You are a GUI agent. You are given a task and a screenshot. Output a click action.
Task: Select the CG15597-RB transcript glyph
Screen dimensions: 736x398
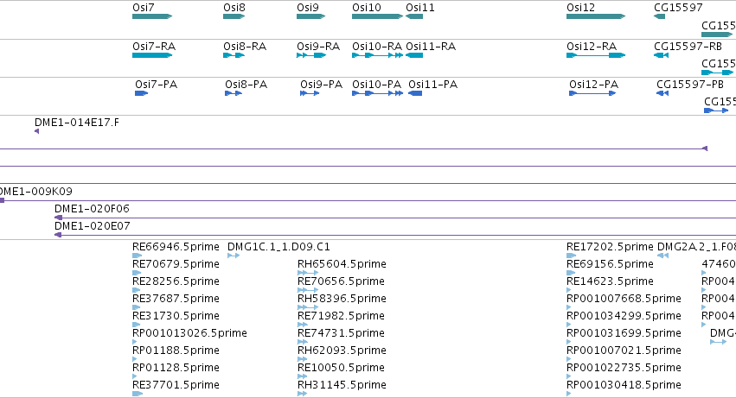point(661,55)
